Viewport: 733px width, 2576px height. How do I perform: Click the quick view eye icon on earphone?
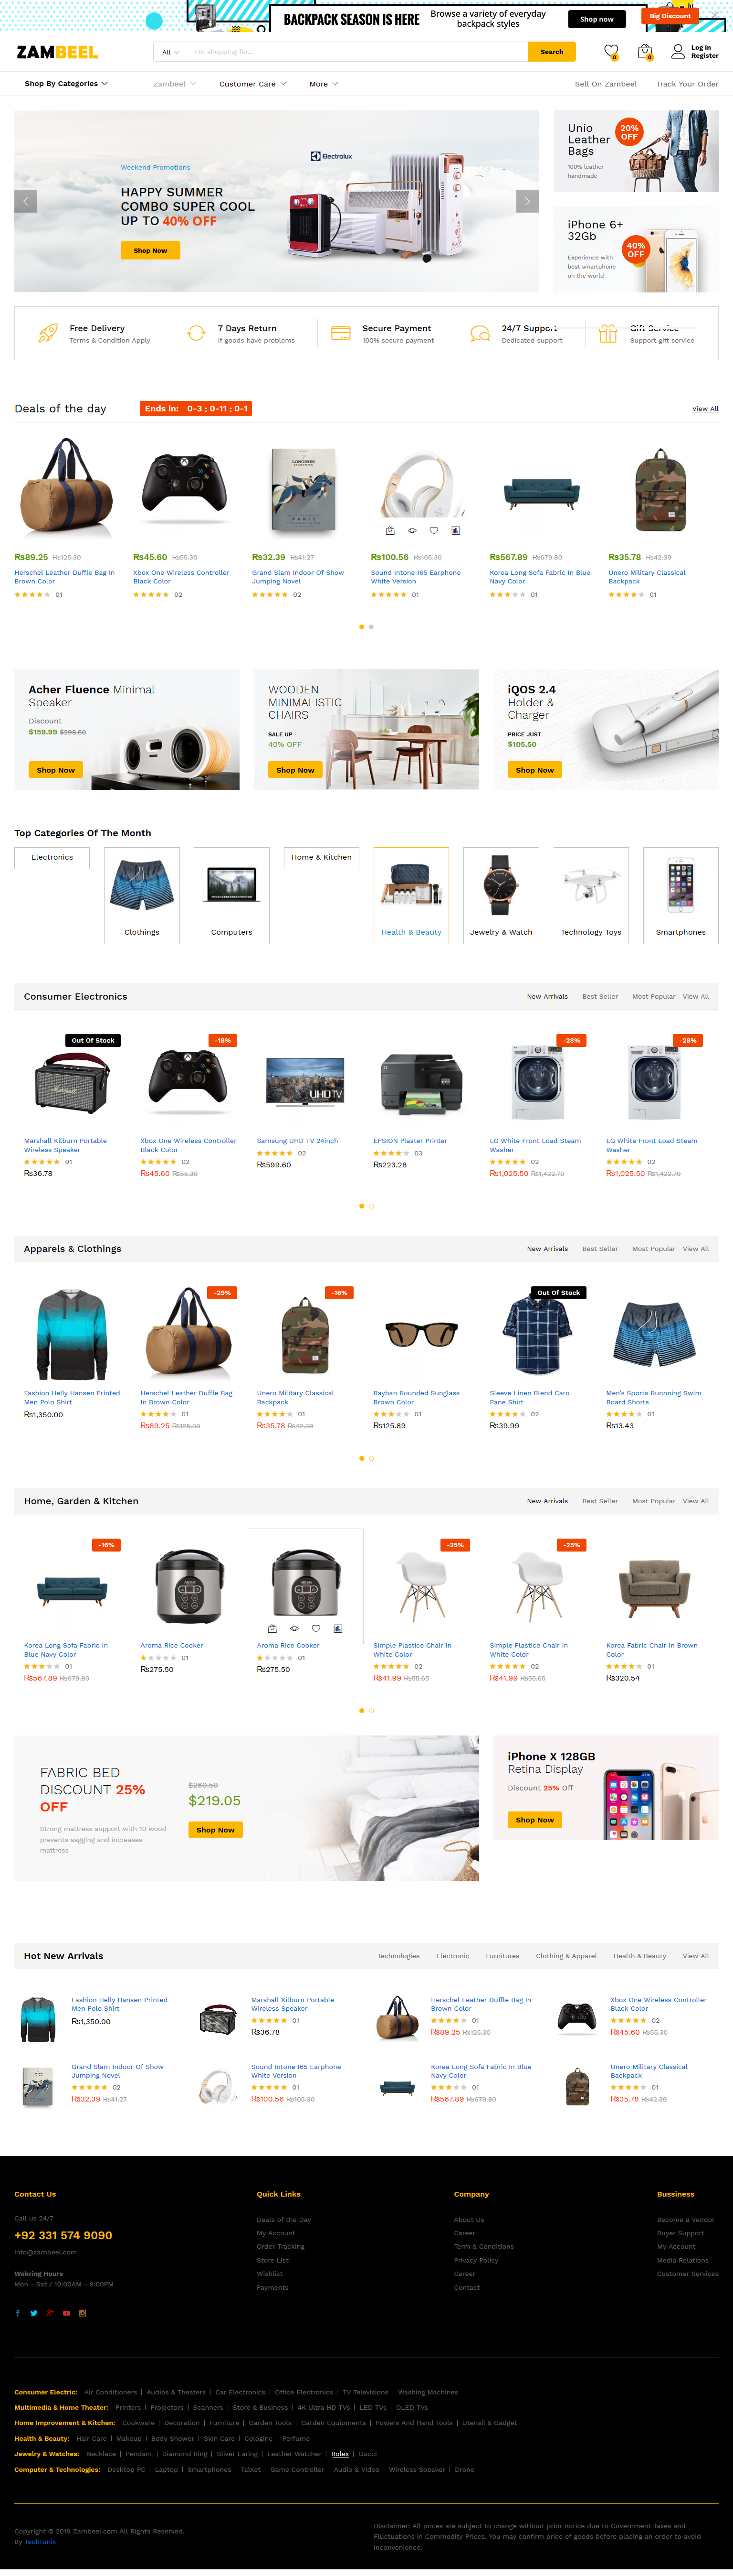(411, 531)
